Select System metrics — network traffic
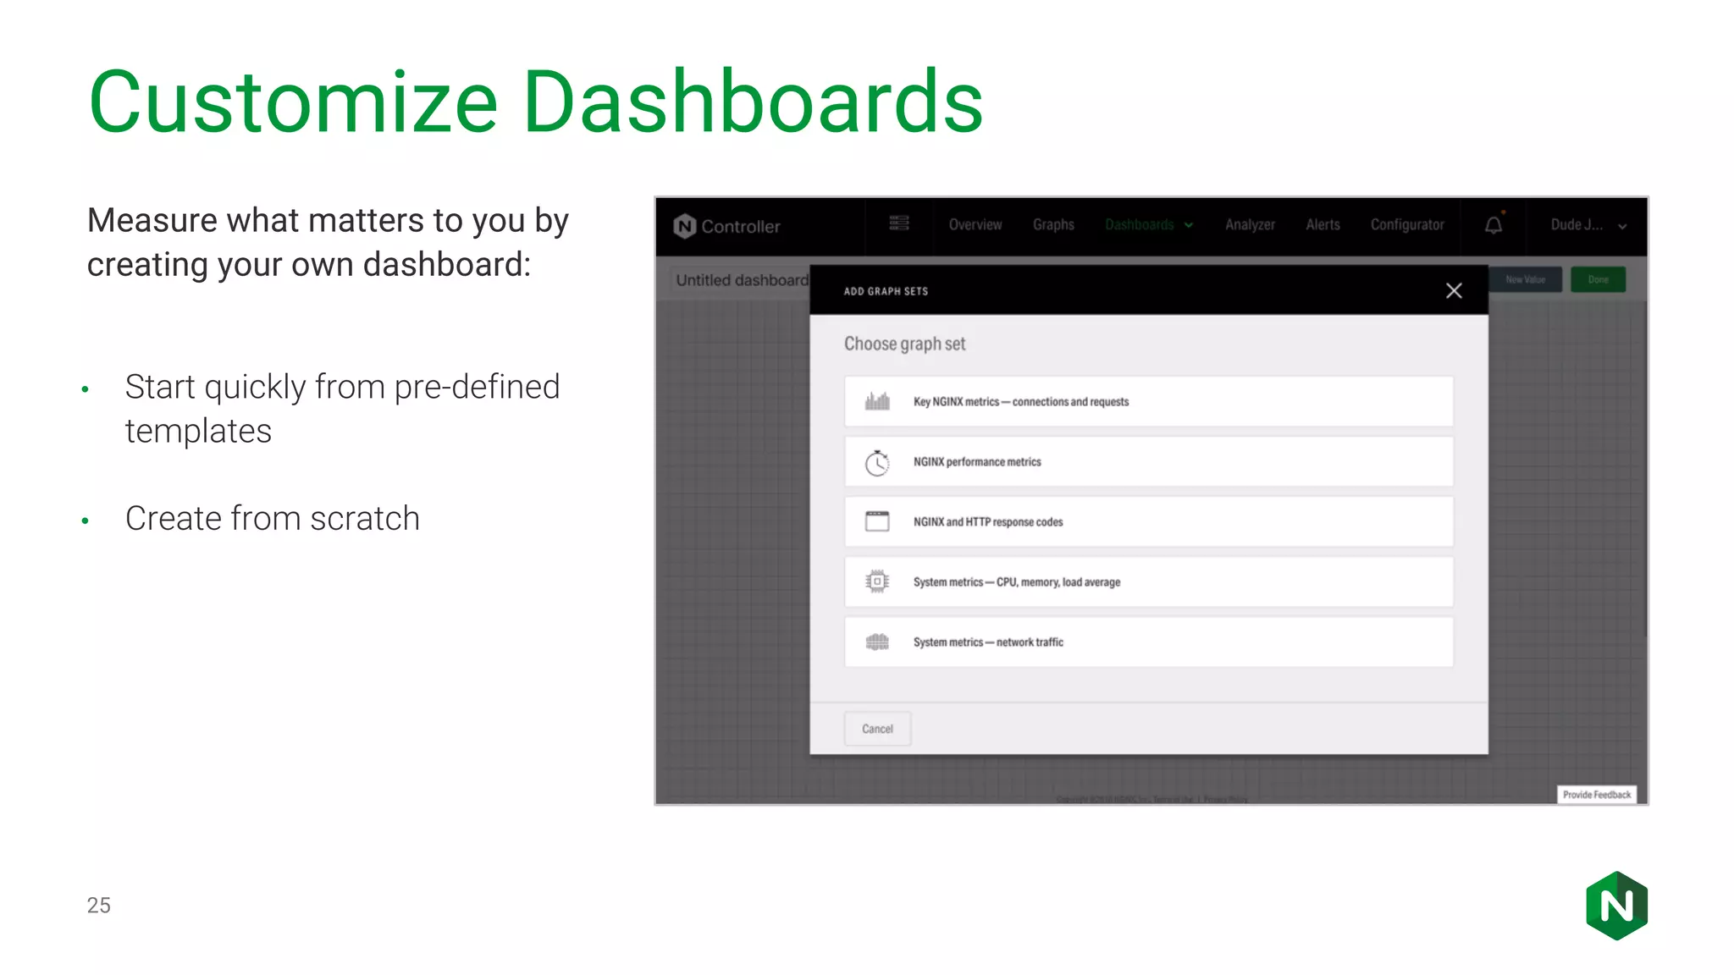This screenshot has height=975, width=1734. click(1149, 642)
